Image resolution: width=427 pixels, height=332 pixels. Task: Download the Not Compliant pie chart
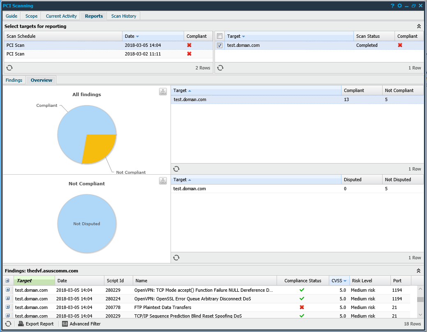(163, 181)
